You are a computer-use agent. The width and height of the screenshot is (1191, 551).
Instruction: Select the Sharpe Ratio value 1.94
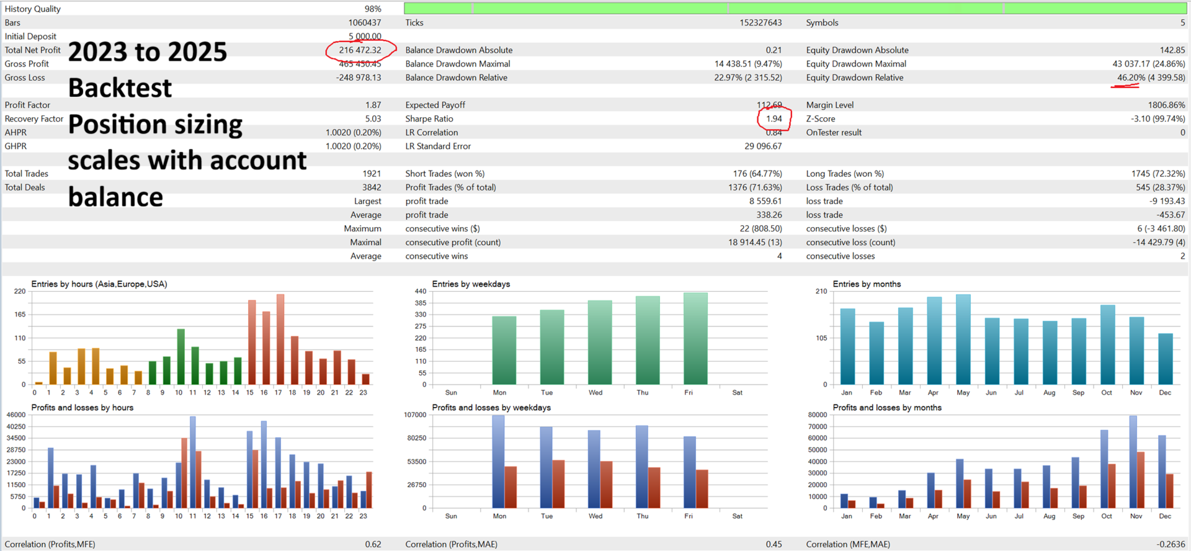774,119
